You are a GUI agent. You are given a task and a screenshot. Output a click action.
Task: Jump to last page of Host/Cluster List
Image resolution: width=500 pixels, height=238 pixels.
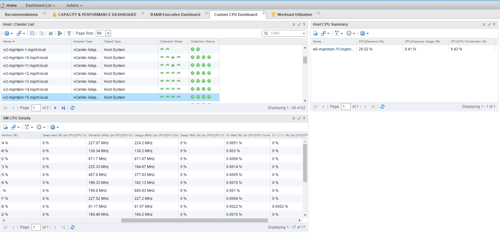[x=63, y=108]
